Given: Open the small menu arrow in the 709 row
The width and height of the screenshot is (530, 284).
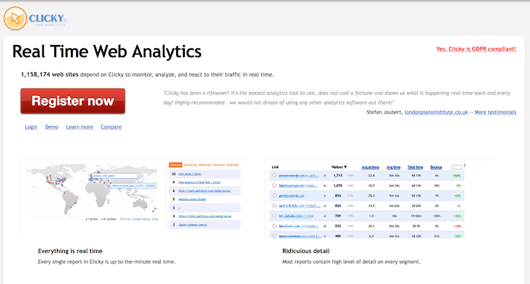Looking at the screenshot, I should click(x=325, y=216).
